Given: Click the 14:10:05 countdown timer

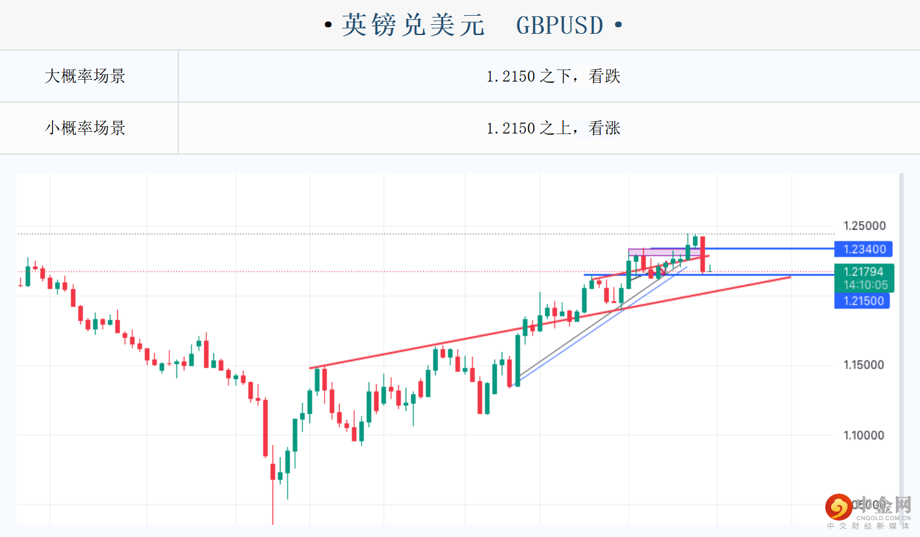Looking at the screenshot, I should tap(866, 285).
